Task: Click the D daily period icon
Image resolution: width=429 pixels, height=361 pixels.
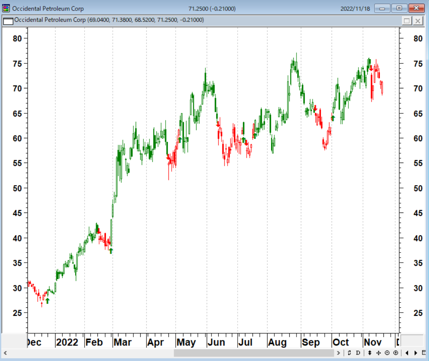Action: 358,353
